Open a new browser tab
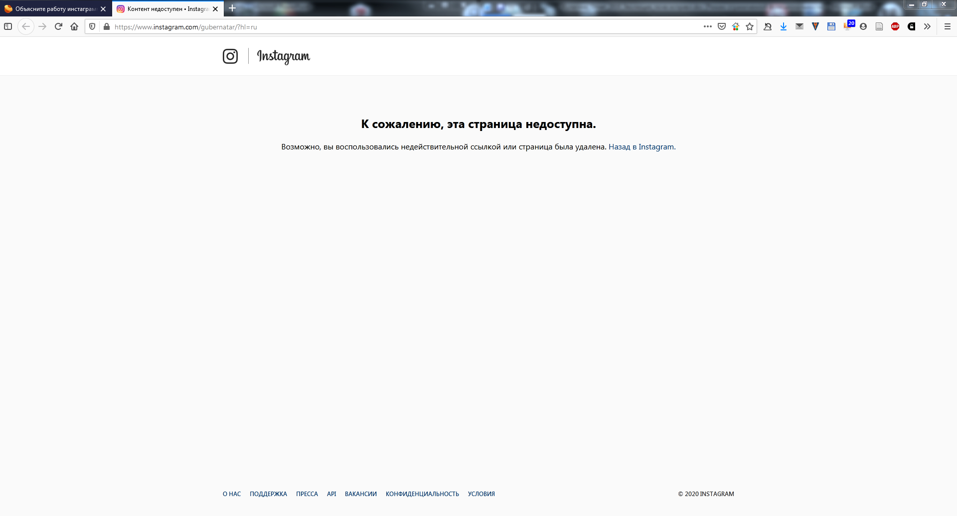Screen dimensions: 957x516 pyautogui.click(x=232, y=8)
